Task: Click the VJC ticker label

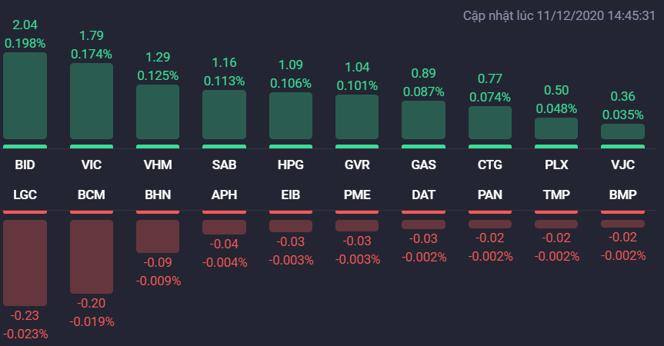Action: (622, 165)
